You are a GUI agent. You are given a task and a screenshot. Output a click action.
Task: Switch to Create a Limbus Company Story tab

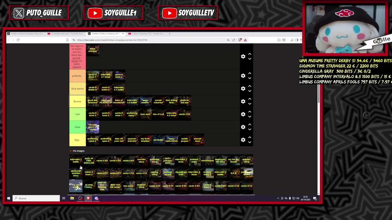[x=25, y=34]
